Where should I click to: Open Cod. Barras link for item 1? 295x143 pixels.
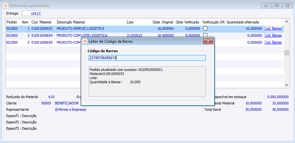pos(273,29)
